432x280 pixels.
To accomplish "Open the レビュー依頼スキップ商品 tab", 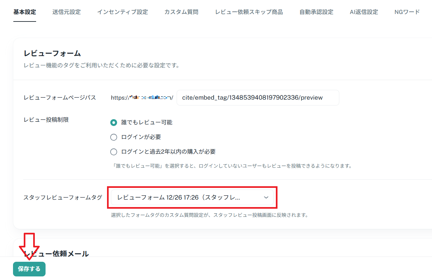I will click(x=249, y=12).
